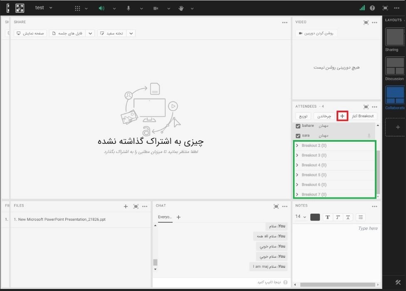406x291 pixels.
Task: Toggle the webcam icon in top bar
Action: (156, 8)
